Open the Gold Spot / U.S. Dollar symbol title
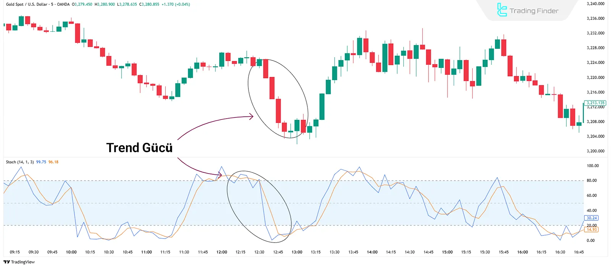This screenshot has height=267, width=611. [x=27, y=5]
